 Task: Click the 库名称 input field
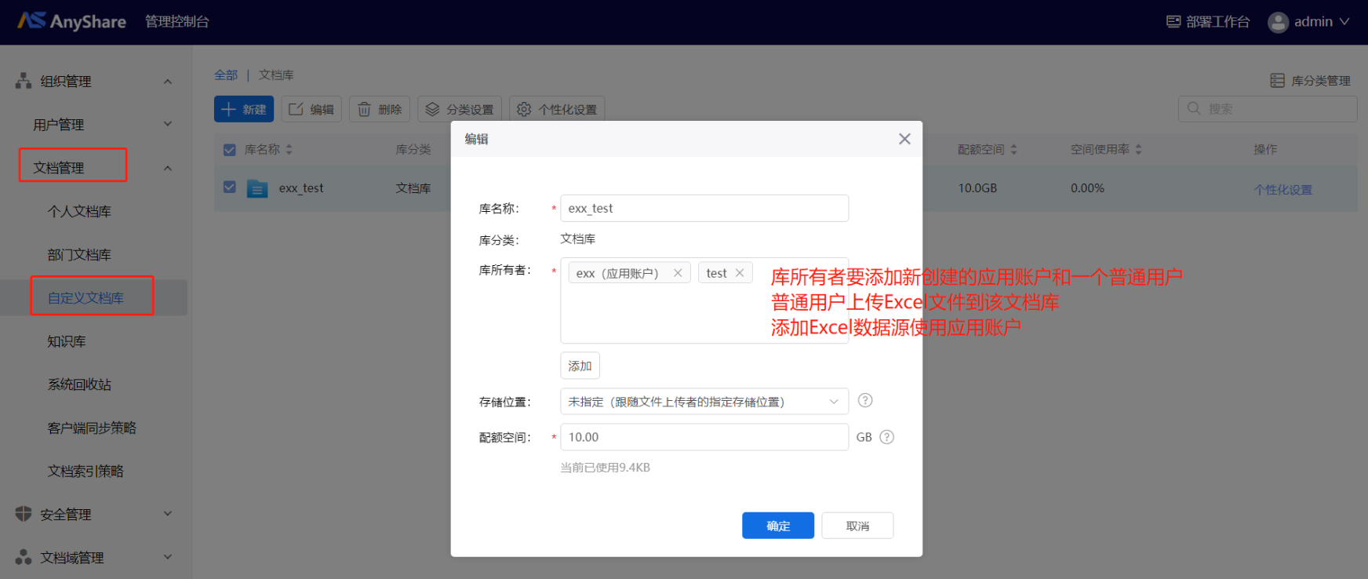tap(704, 208)
